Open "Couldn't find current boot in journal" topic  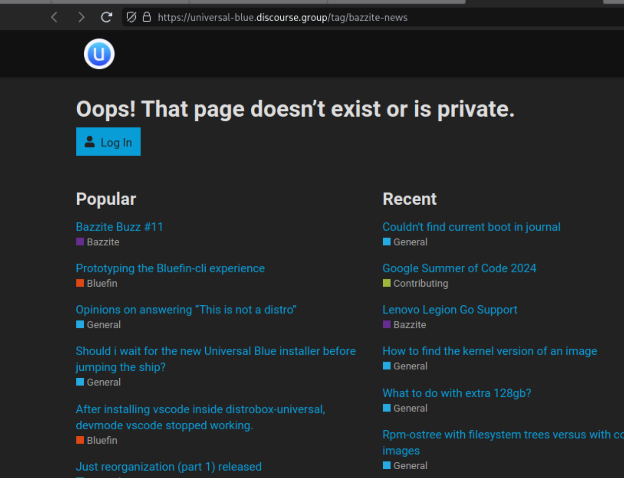pyautogui.click(x=471, y=227)
